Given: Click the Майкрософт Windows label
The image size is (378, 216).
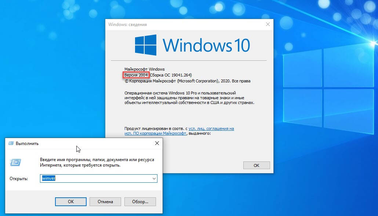Looking at the screenshot, I should coord(144,69).
